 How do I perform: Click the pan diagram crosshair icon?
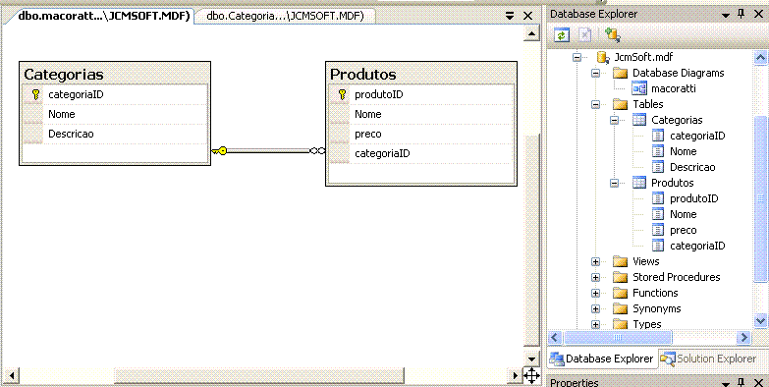tap(531, 376)
